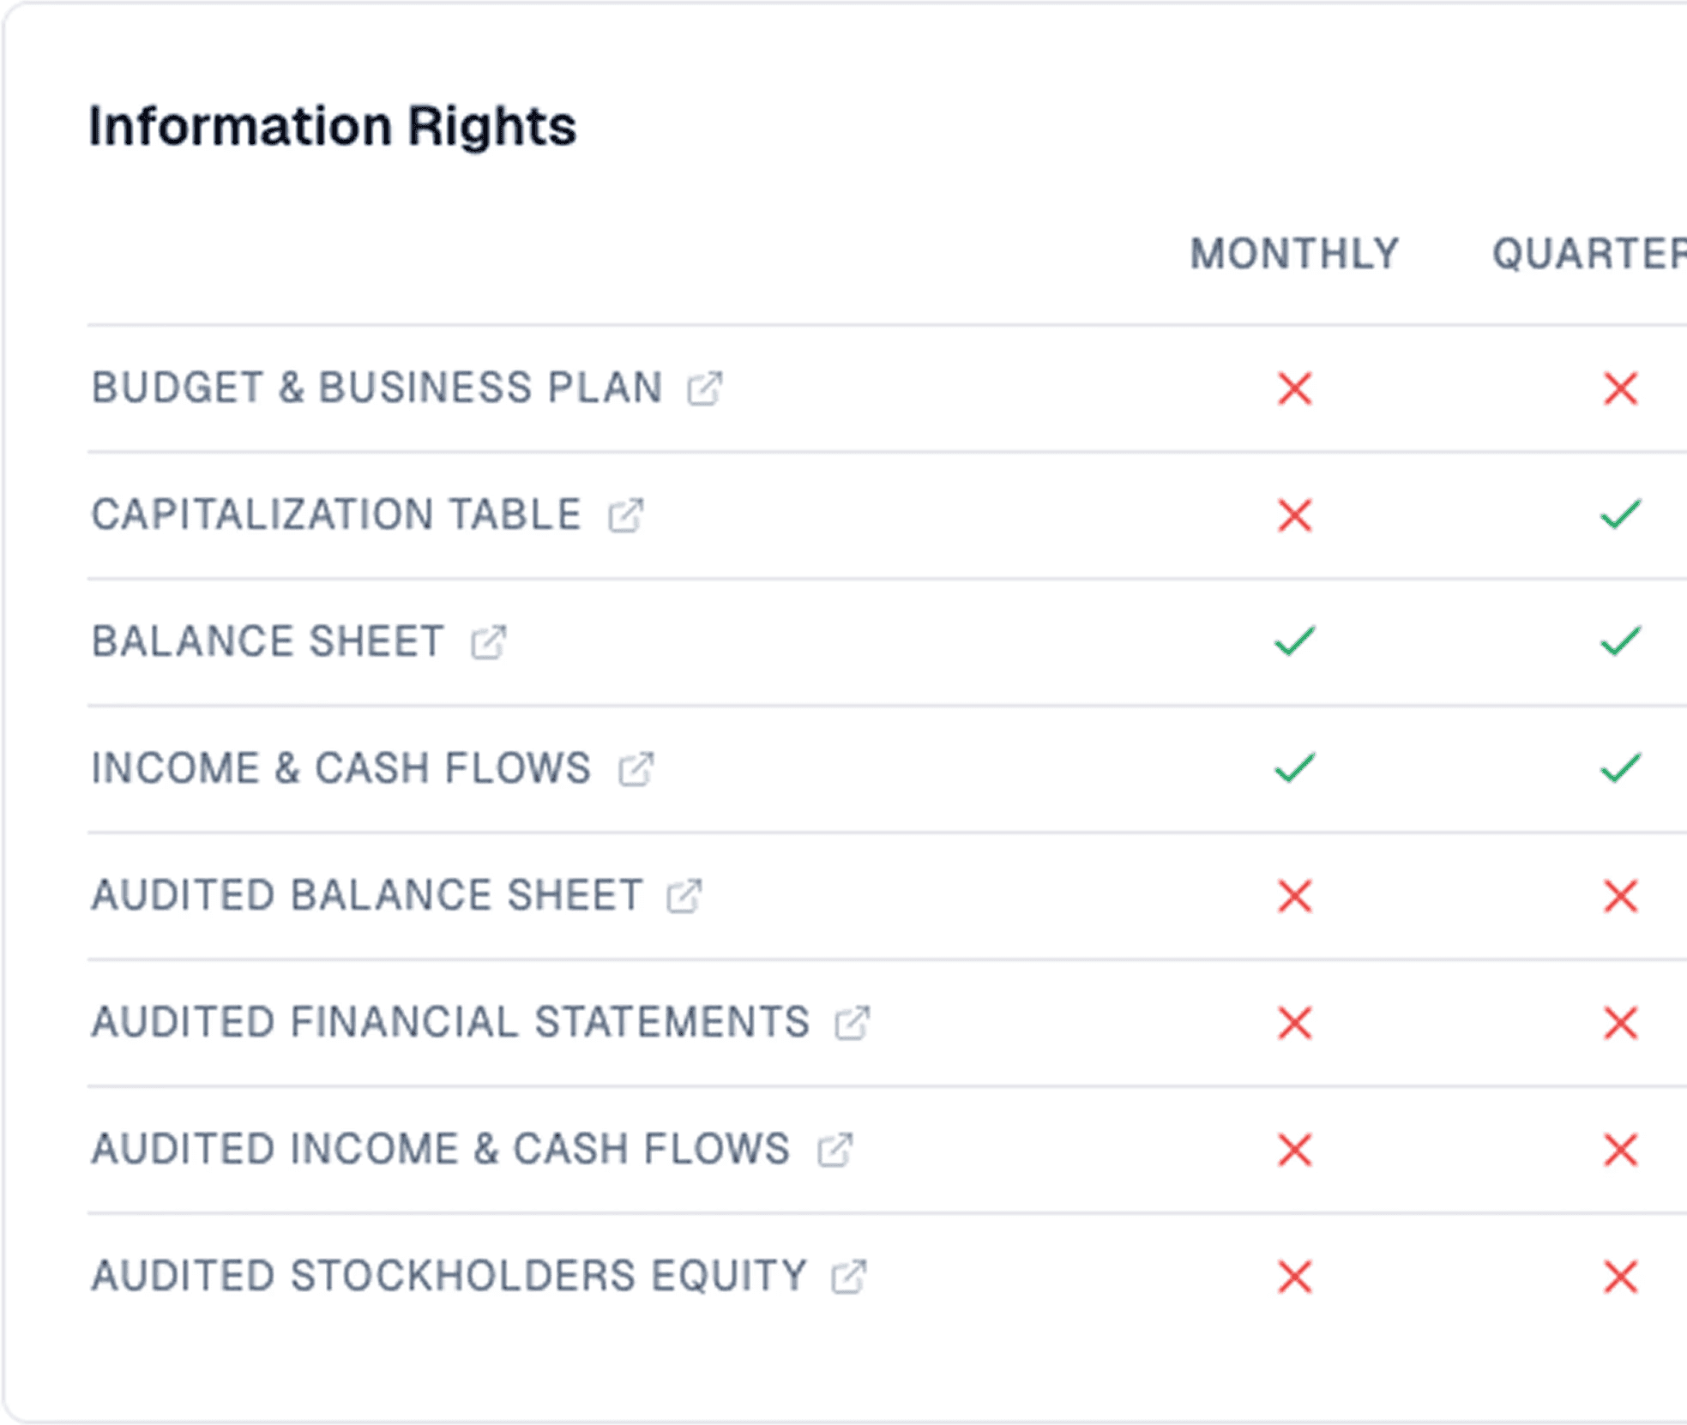
Task: Click Audited Stockholders Equity external link icon
Action: (x=848, y=1277)
